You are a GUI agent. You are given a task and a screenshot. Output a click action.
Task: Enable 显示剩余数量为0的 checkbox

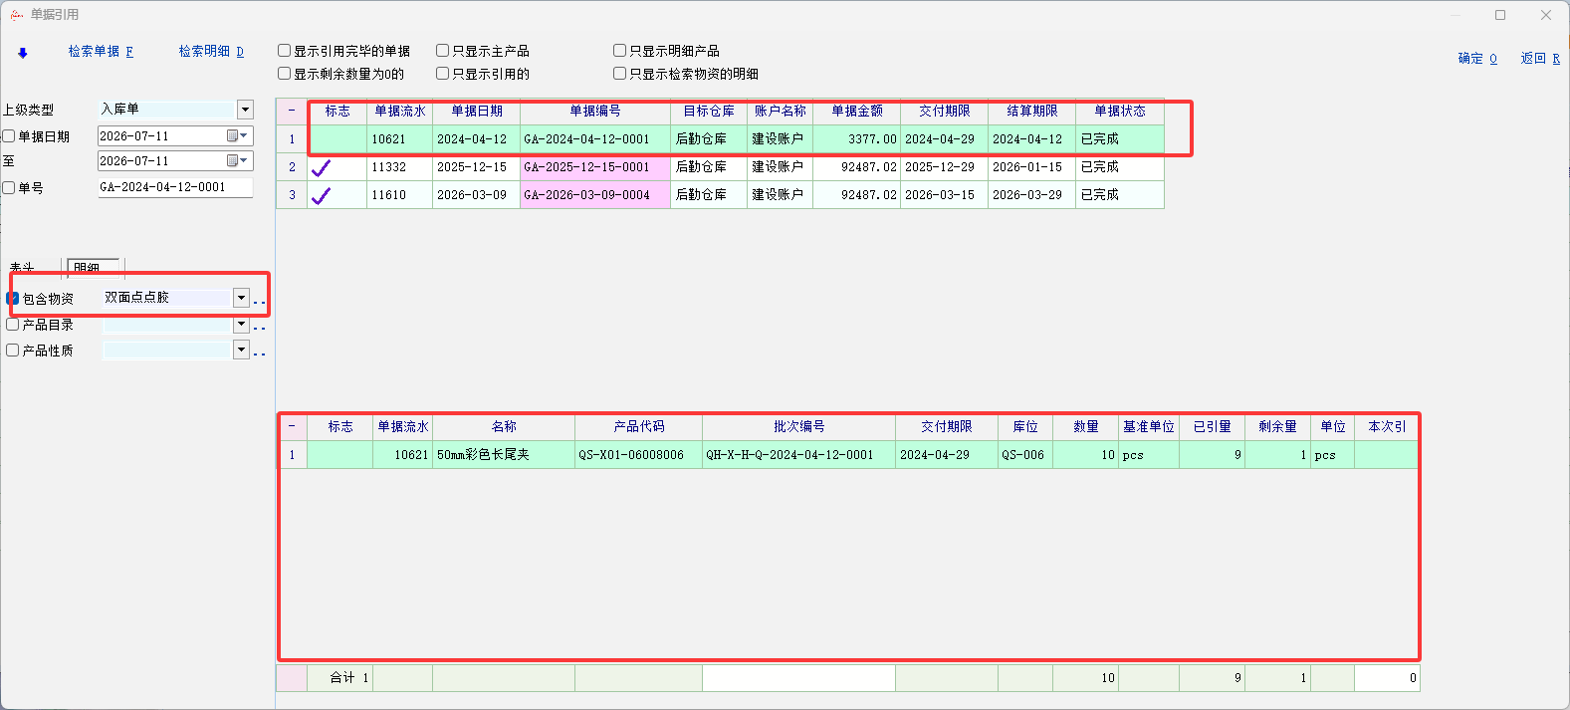pos(285,74)
